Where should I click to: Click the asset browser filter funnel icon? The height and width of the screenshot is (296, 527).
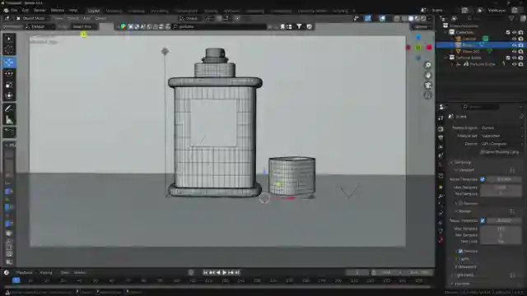tap(299, 26)
